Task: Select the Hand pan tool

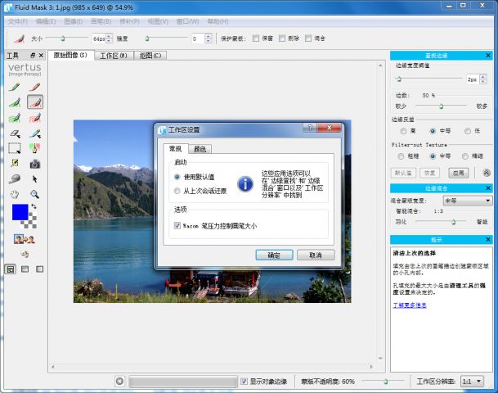Action: click(x=14, y=194)
